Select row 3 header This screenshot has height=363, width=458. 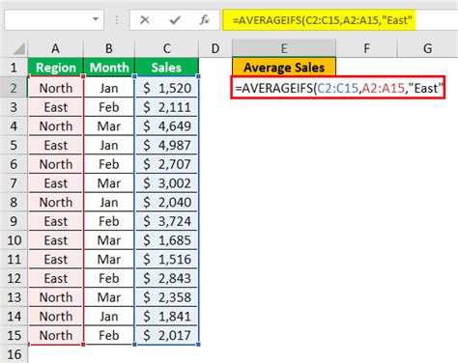click(x=14, y=107)
